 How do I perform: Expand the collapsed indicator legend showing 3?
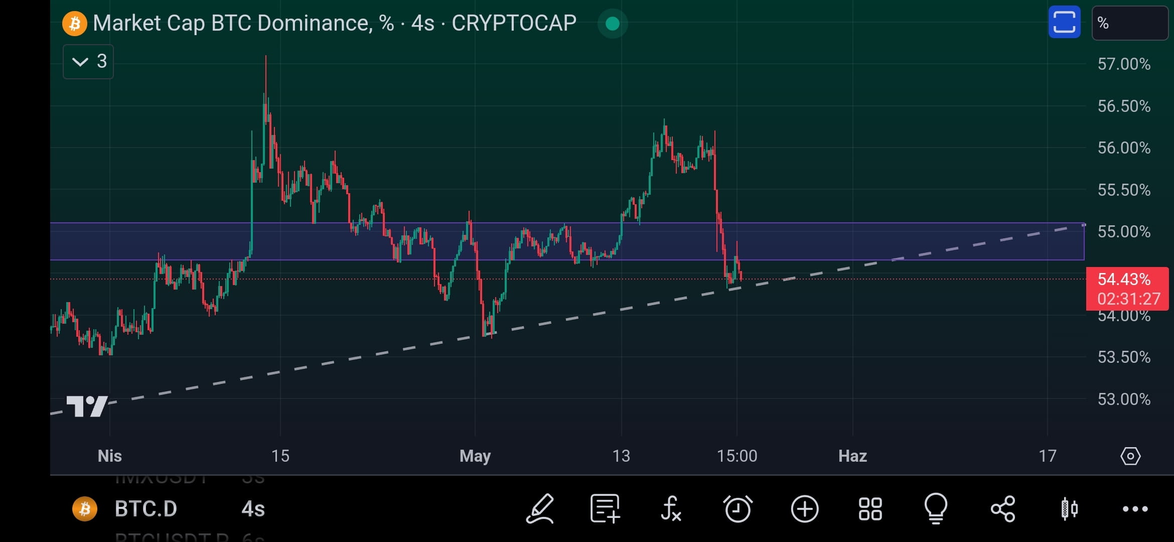tap(88, 62)
